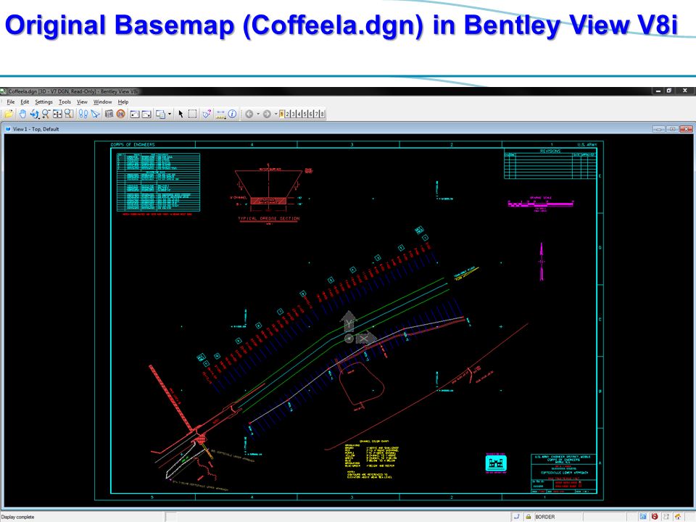696x522 pixels.
Task: Open the Window menu
Action: click(x=102, y=101)
